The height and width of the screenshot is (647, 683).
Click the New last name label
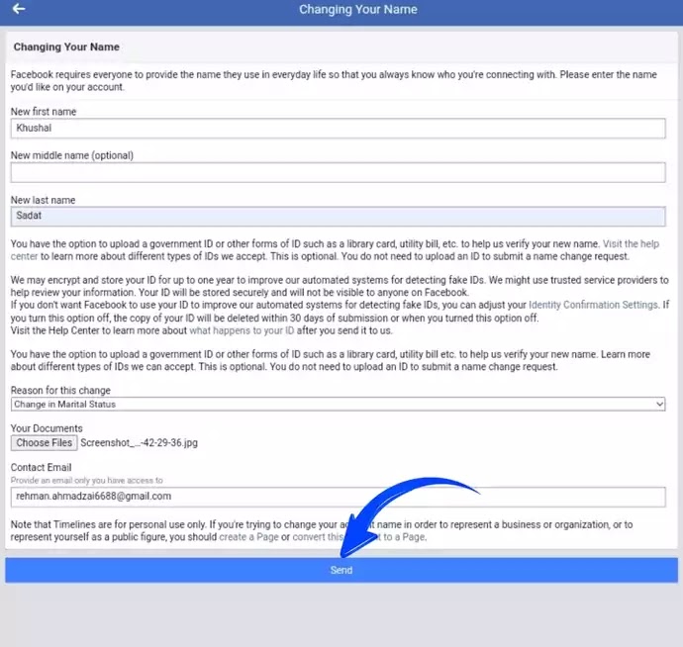click(44, 200)
